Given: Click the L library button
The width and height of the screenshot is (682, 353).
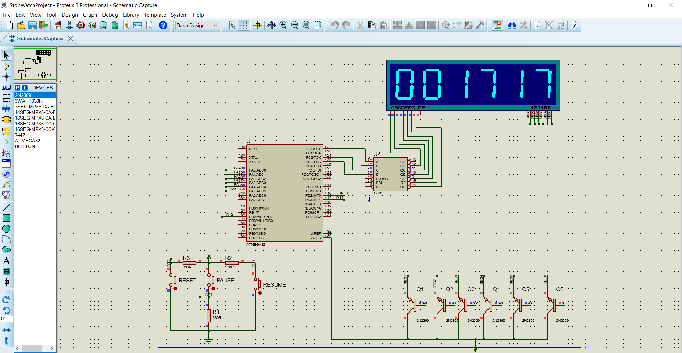Looking at the screenshot, I should (x=24, y=87).
